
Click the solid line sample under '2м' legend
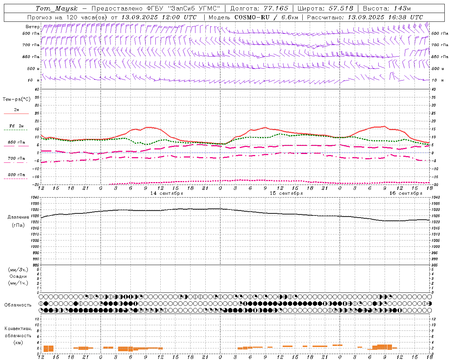[x=17, y=114]
